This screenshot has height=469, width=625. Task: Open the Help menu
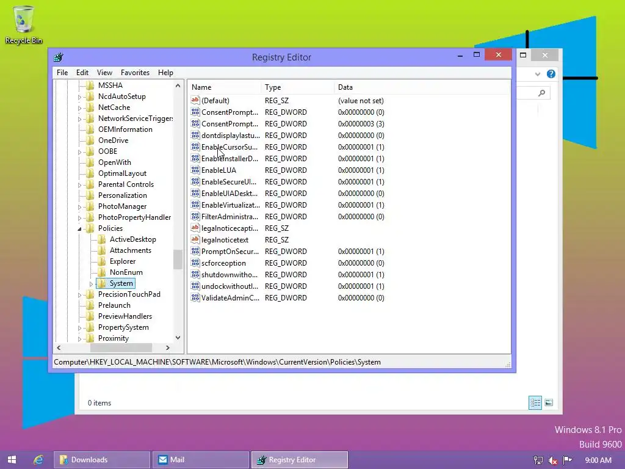tap(165, 73)
